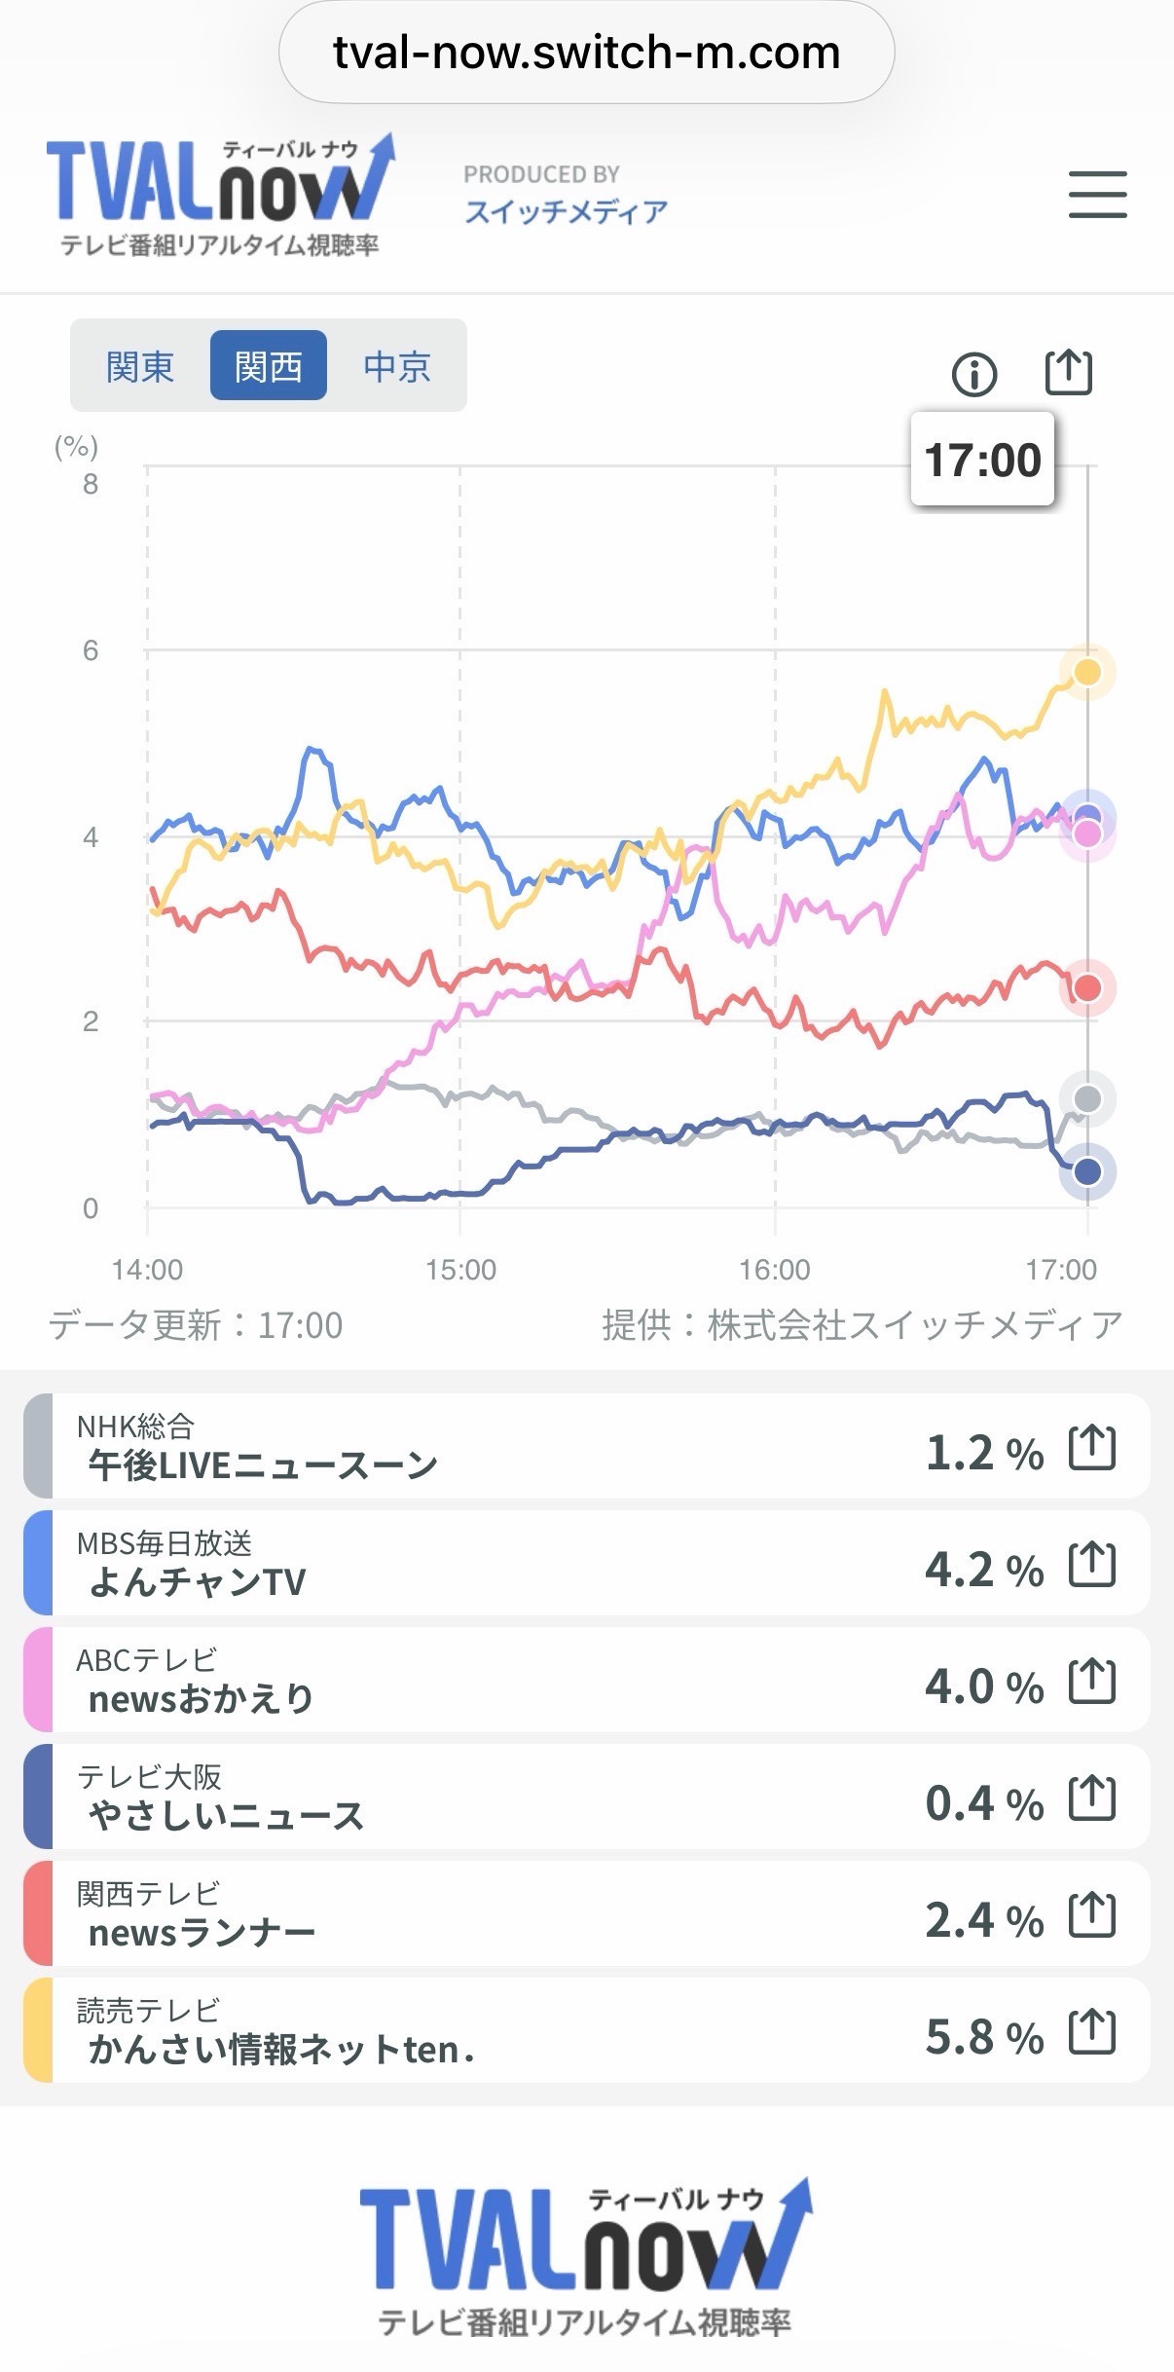Open the chart info icon

coord(974,374)
